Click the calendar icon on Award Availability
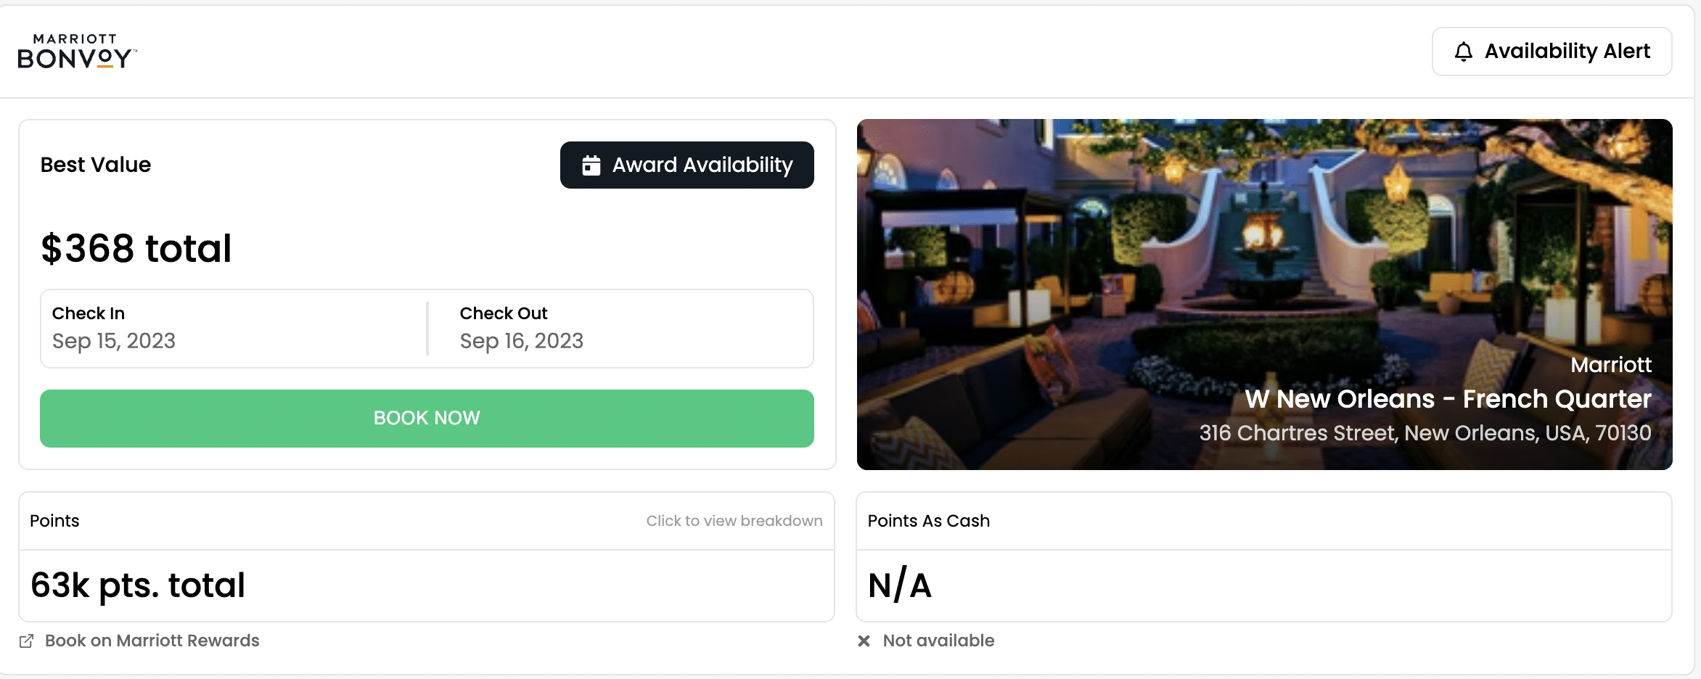 [591, 165]
